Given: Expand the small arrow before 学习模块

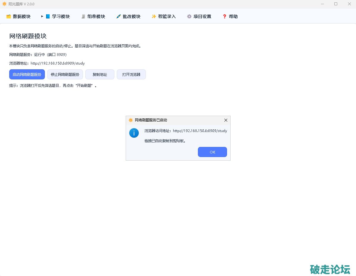Looking at the screenshot, I should (42, 16).
